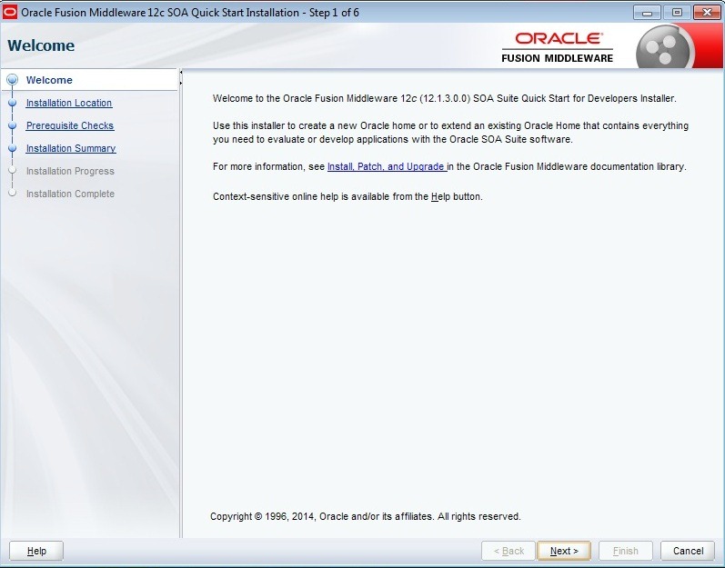The height and width of the screenshot is (568, 725).
Task: Jump to the Installation Location step
Action: (69, 103)
